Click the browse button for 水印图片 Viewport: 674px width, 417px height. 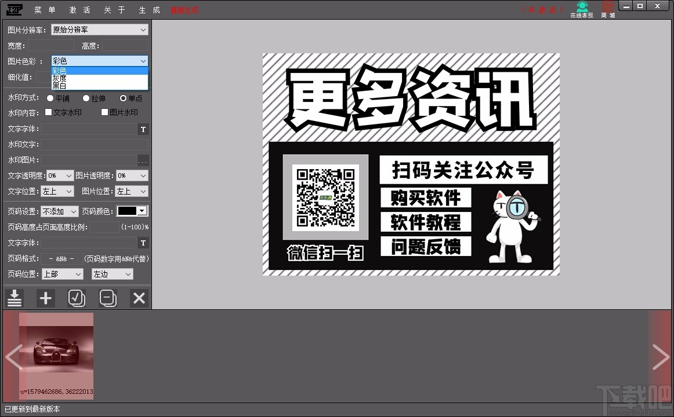(143, 160)
